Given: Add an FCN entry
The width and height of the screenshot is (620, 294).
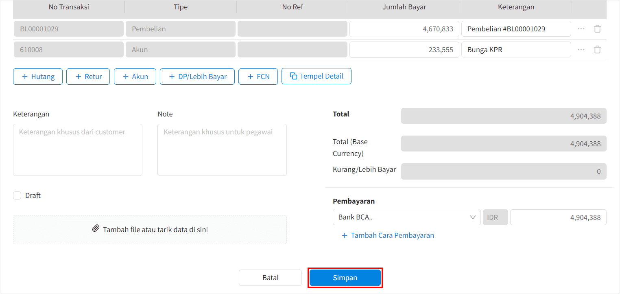Looking at the screenshot, I should point(258,77).
